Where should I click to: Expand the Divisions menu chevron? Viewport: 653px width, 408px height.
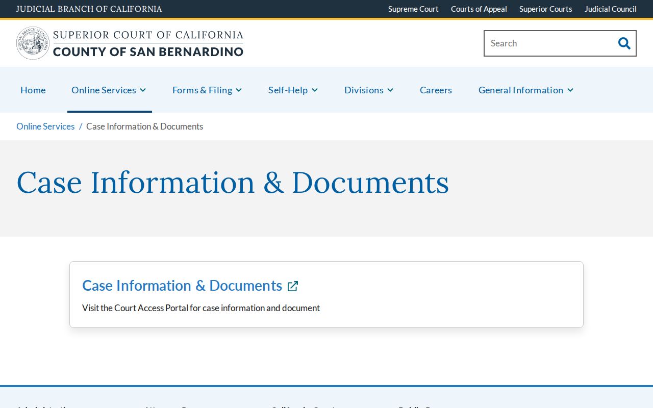[390, 90]
